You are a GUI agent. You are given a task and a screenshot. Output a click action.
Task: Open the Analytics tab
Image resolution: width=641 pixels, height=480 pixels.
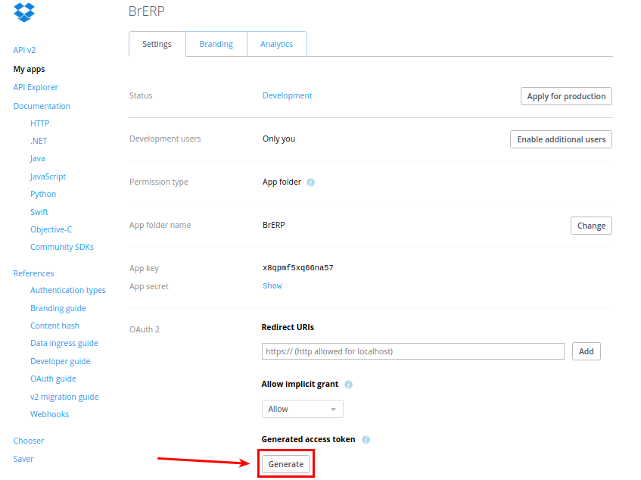pos(276,44)
